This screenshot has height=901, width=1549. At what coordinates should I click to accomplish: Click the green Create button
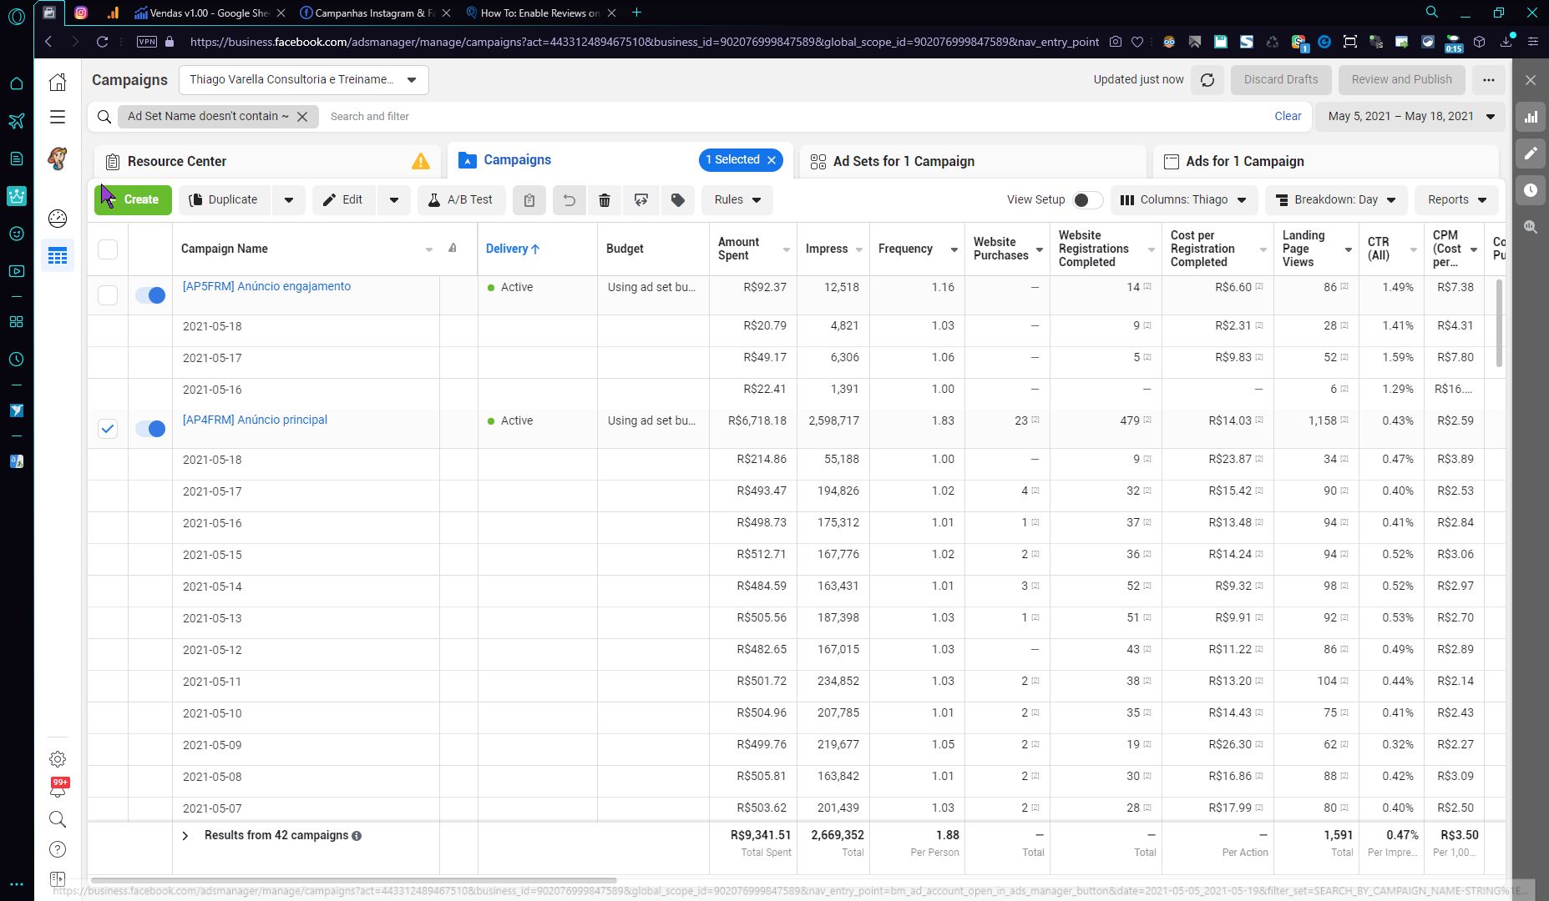(x=133, y=200)
